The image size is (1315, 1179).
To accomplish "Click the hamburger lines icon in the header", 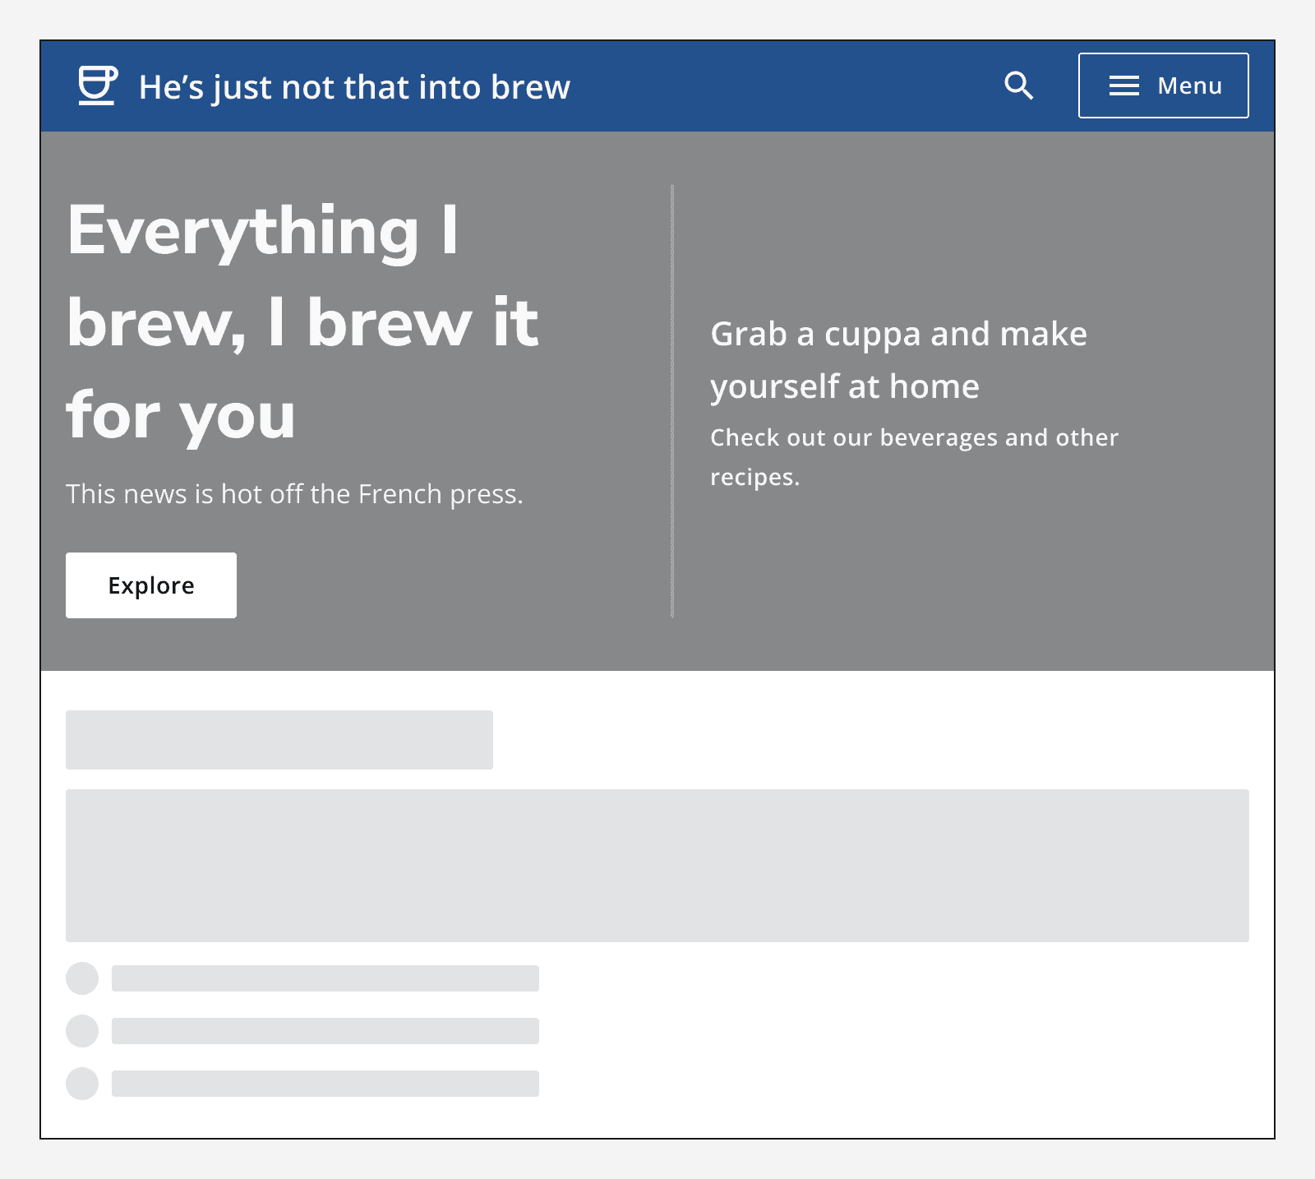I will (1124, 86).
